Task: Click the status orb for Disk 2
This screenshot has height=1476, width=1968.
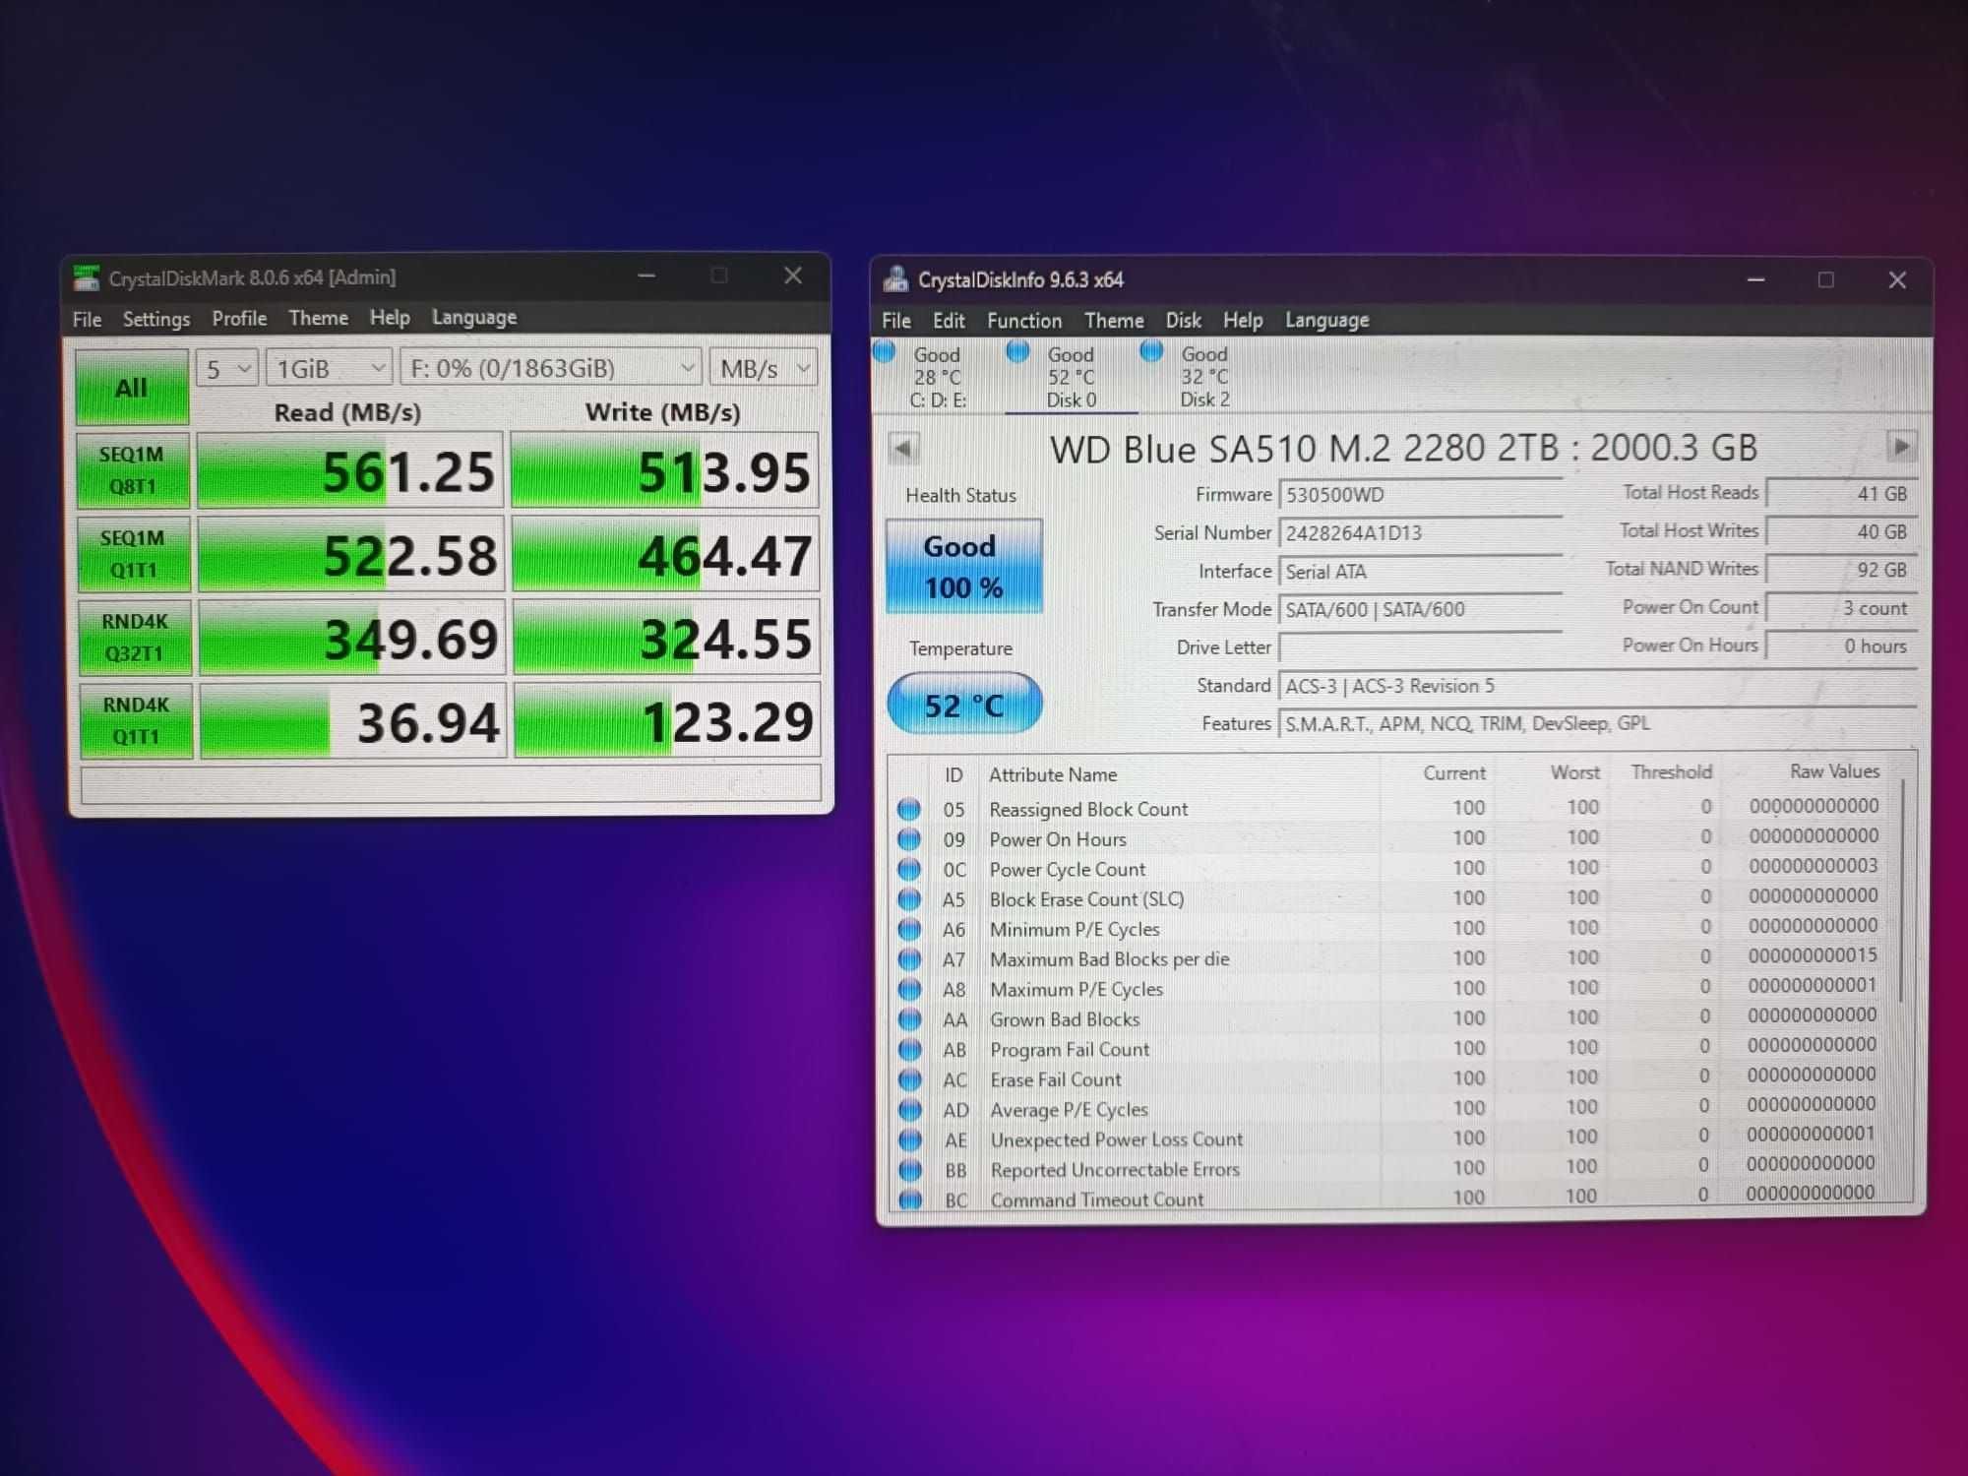Action: coord(1151,350)
